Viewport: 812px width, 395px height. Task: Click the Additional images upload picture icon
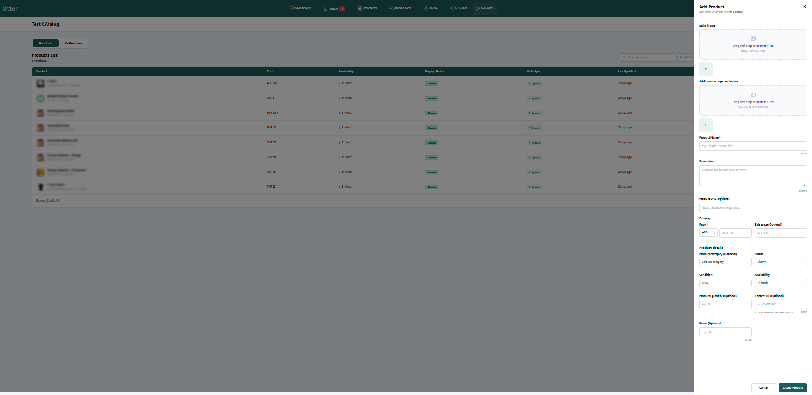pyautogui.click(x=753, y=95)
